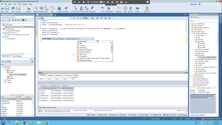The width and height of the screenshot is (222, 125).
Task: Open the Profile tool
Action: click(82, 9)
